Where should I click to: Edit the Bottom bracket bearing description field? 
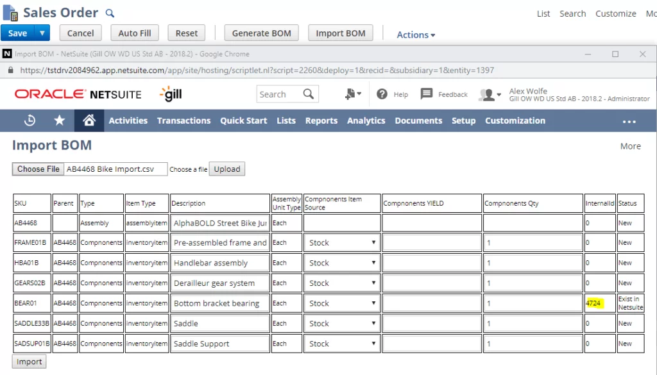coord(220,303)
